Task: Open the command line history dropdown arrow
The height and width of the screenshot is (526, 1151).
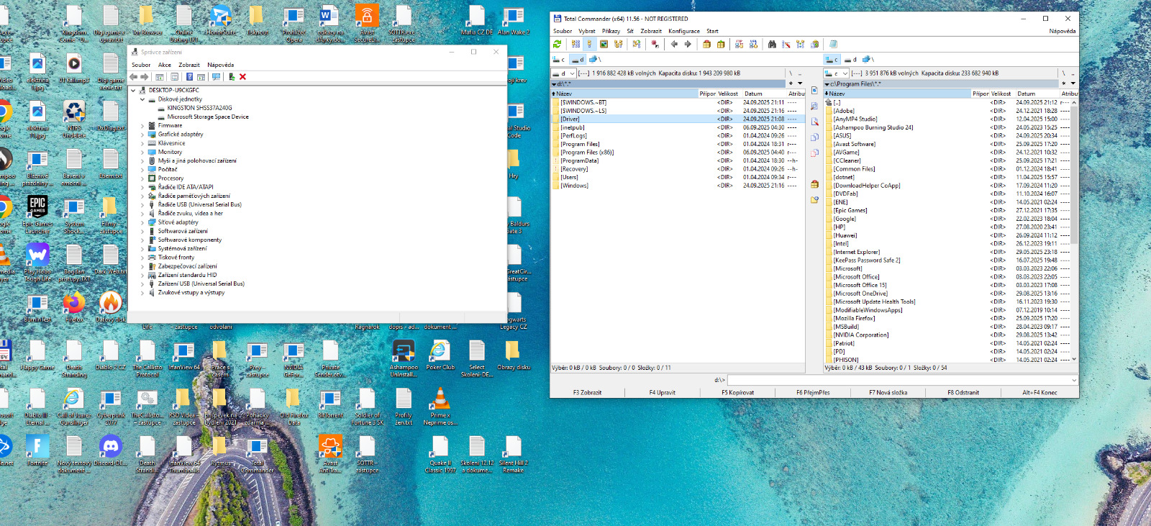Action: pos(1074,380)
